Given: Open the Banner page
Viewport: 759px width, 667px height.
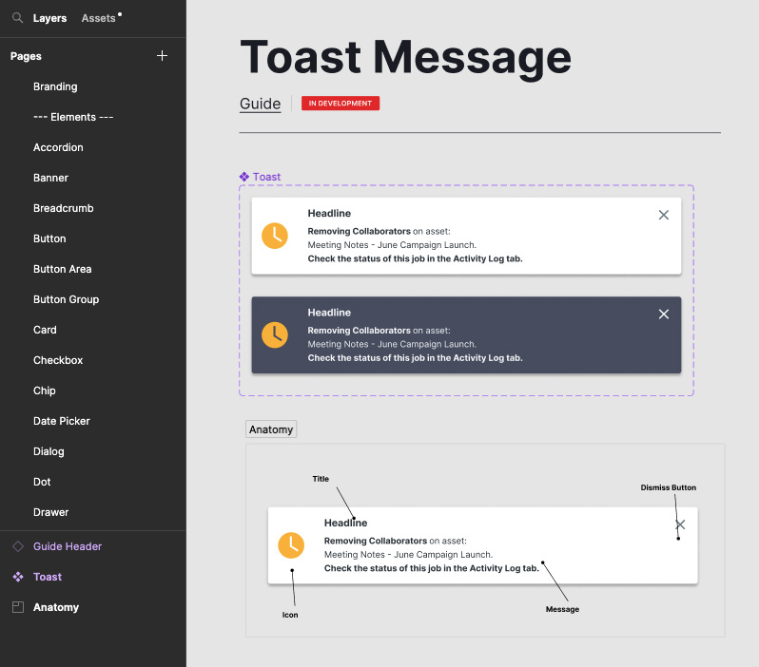Looking at the screenshot, I should tap(50, 178).
